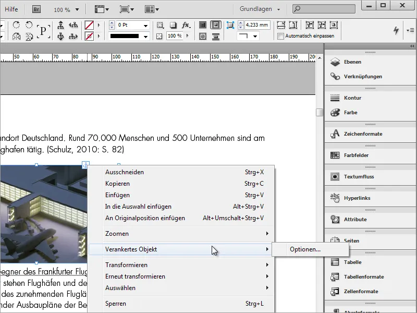Open the control panel flyout menu
The image size is (417, 313).
click(410, 30)
